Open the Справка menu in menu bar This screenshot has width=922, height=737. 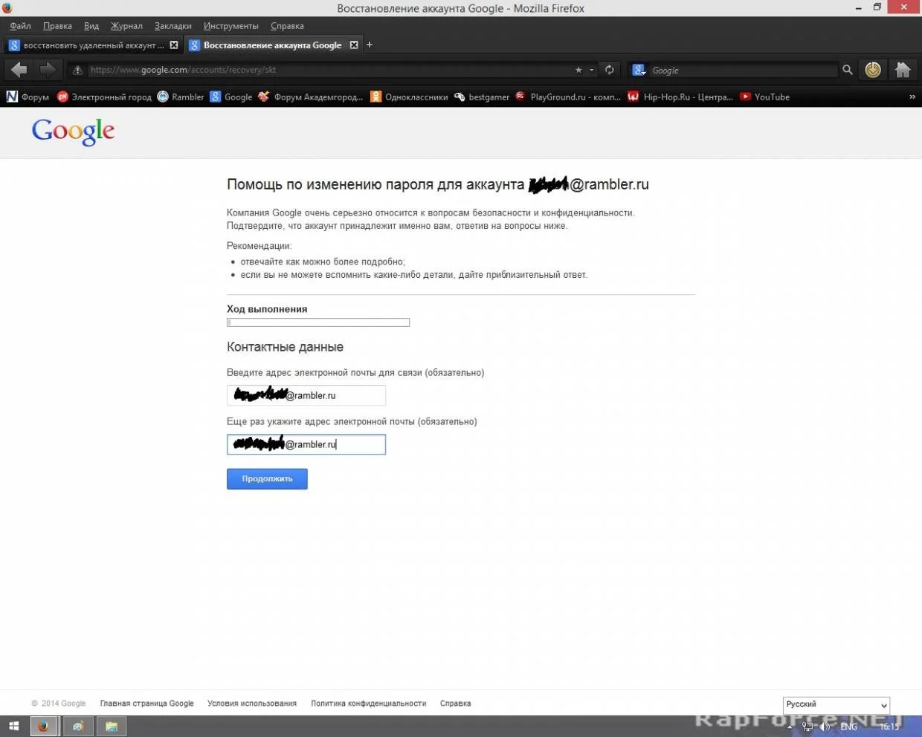point(287,26)
